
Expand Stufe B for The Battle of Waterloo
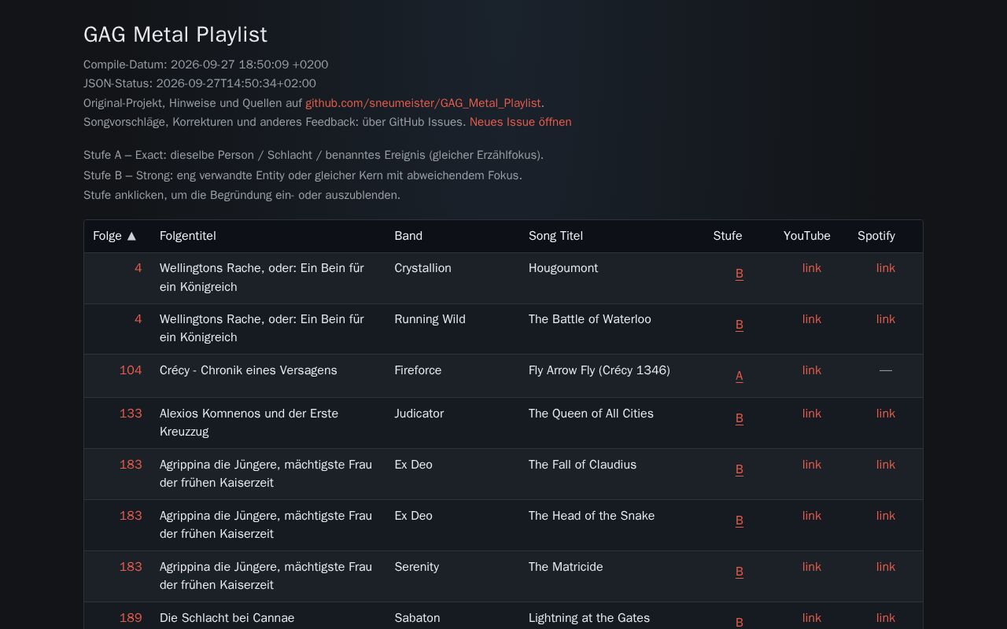click(740, 325)
